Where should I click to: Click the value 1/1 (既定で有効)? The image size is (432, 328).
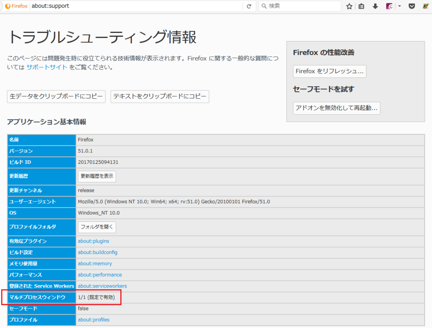(97, 298)
